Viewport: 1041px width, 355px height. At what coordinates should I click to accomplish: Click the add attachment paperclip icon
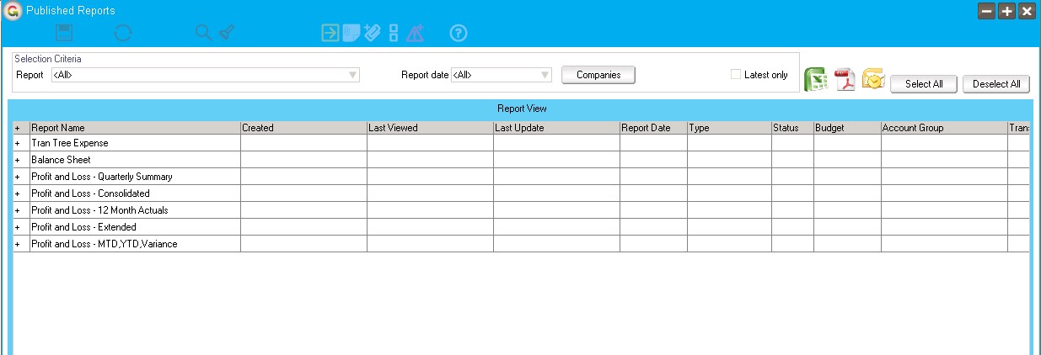(x=373, y=33)
